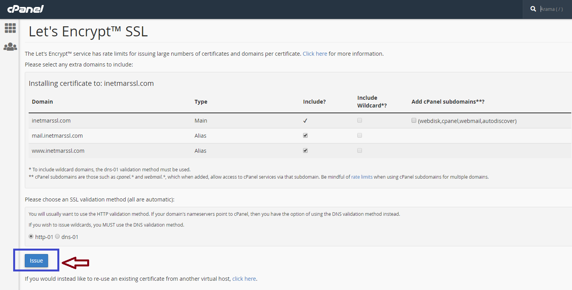The height and width of the screenshot is (290, 572).
Task: Open the home grid icon in sidebar
Action: pyautogui.click(x=10, y=28)
